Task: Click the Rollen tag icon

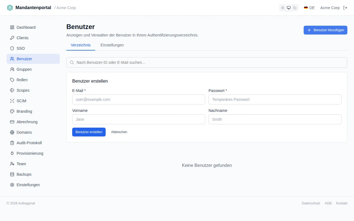Action: pyautogui.click(x=12, y=80)
